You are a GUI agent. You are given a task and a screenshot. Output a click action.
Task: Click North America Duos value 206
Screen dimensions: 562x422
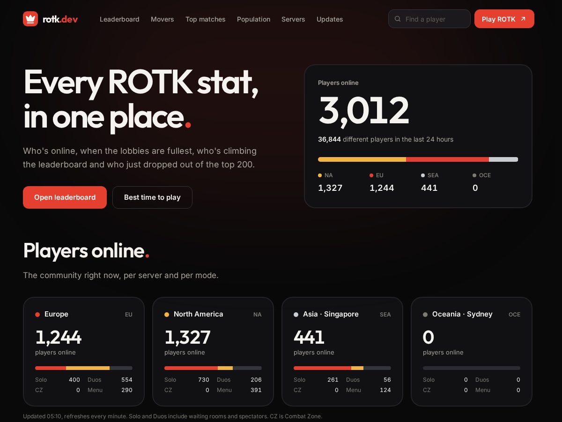[x=256, y=380]
